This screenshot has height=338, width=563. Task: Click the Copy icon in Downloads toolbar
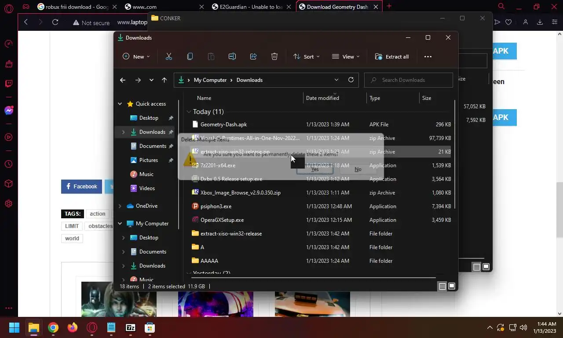point(190,56)
